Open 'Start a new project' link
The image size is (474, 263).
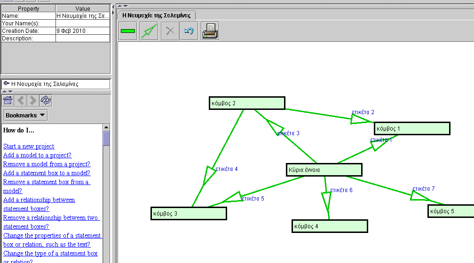[x=29, y=147]
